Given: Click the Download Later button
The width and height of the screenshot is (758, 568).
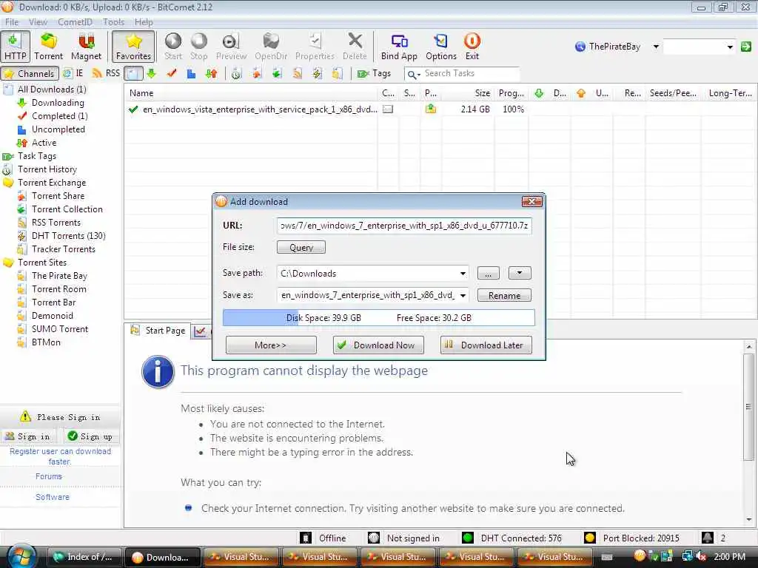Looking at the screenshot, I should click(486, 345).
